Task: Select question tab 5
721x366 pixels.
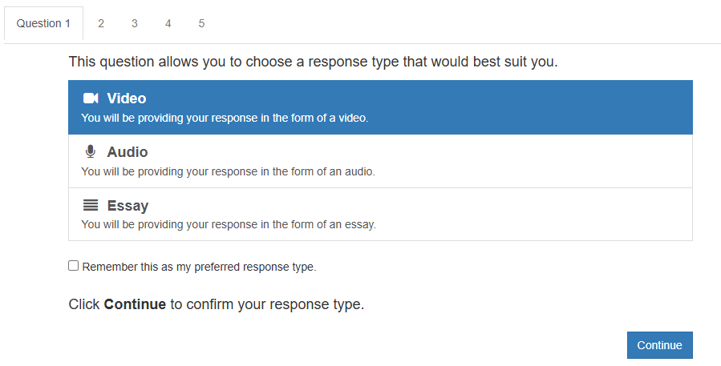Action: (x=201, y=23)
